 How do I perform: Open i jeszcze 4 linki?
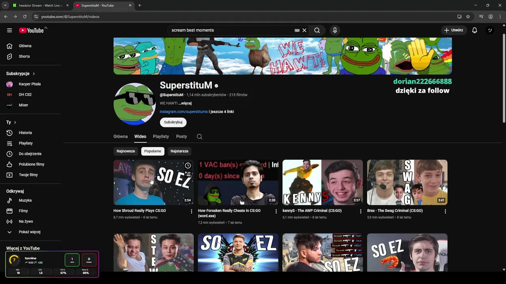point(221,112)
